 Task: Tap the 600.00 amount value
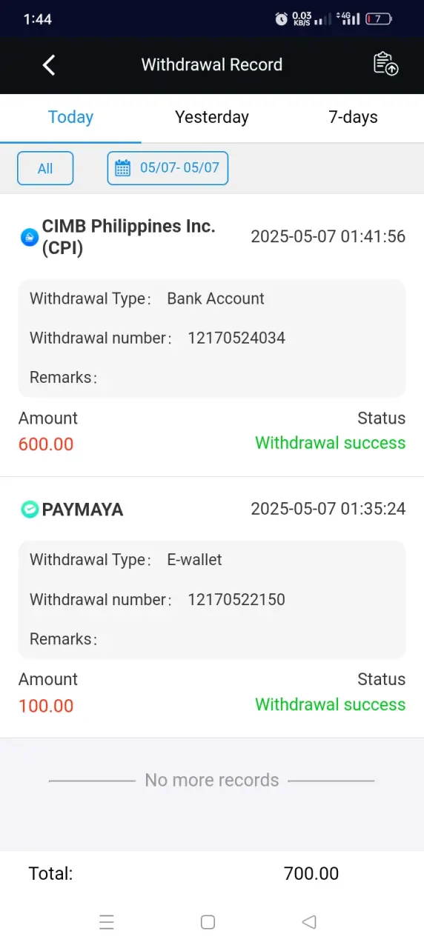coord(46,444)
